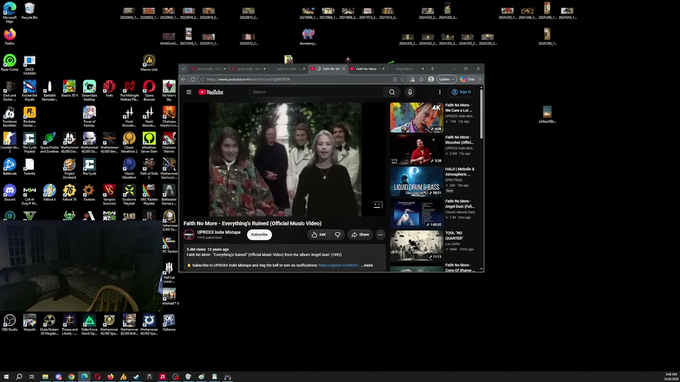Viewport: 680px width, 382px height.
Task: Expand the video description with ...more
Action: click(x=367, y=265)
